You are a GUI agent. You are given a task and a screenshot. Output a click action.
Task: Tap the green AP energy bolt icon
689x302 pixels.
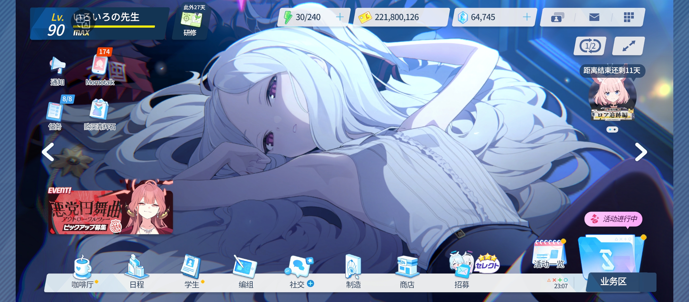[288, 17]
